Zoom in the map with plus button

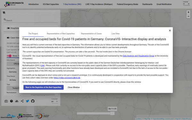(188, 12)
